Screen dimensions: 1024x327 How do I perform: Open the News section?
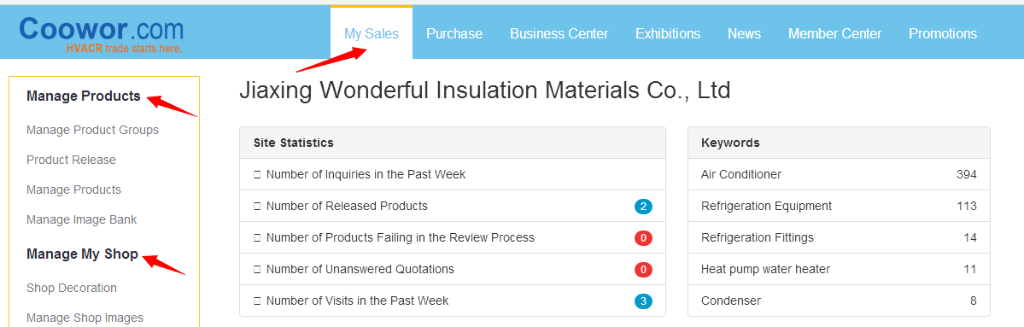coord(745,33)
